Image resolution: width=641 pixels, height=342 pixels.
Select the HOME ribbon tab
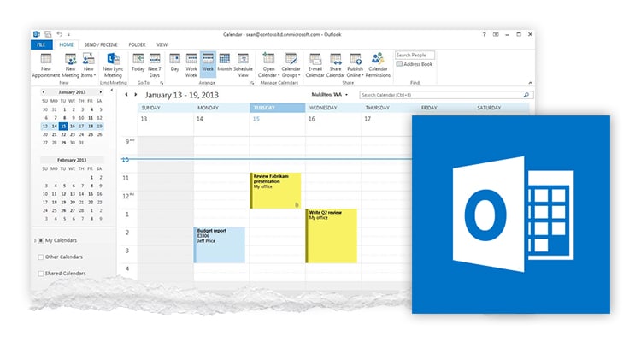tap(66, 44)
